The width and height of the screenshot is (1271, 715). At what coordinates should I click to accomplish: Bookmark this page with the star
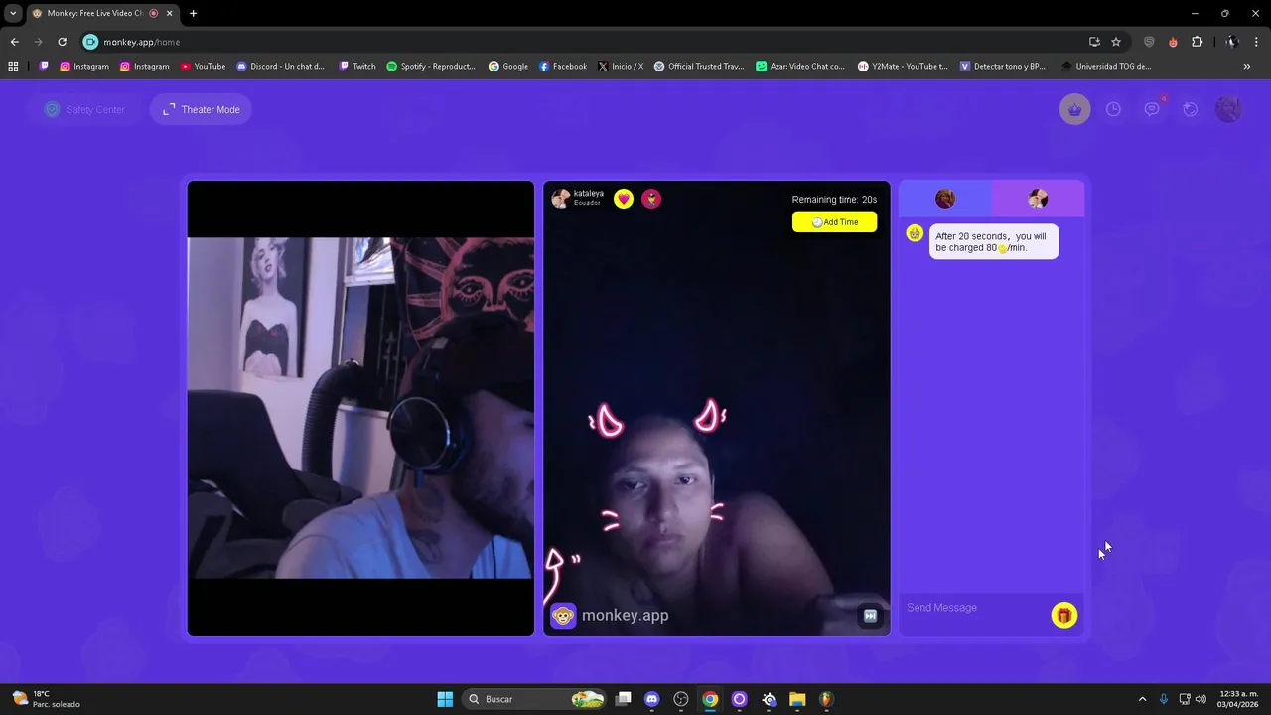click(x=1116, y=42)
